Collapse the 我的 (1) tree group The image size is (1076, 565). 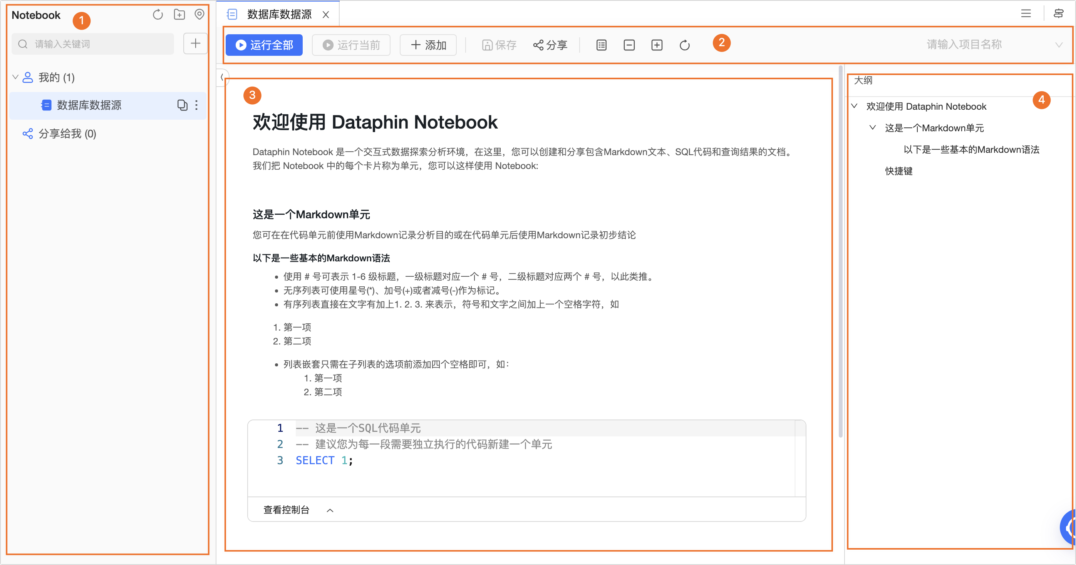[x=15, y=77]
